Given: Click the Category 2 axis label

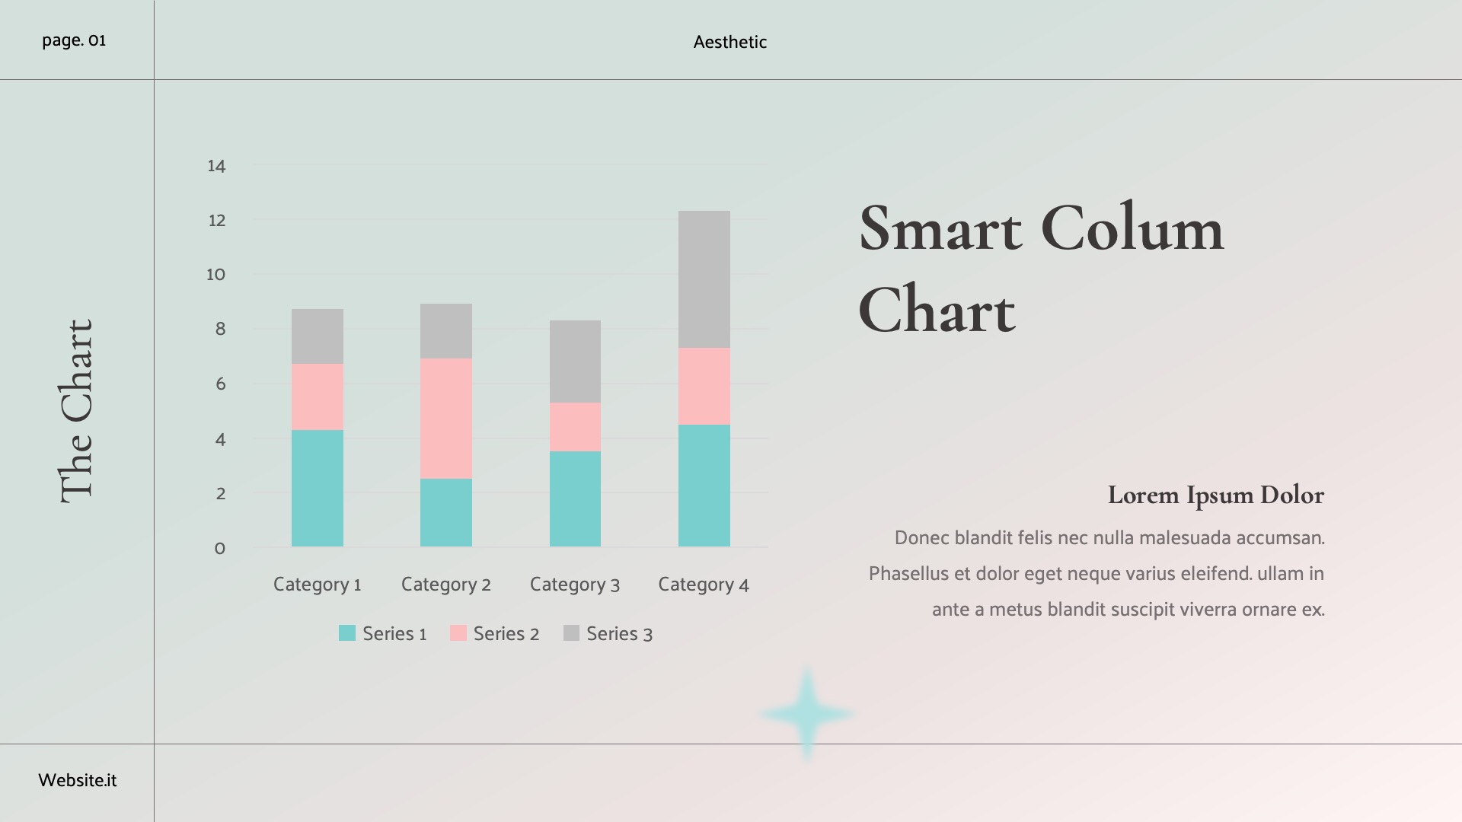Looking at the screenshot, I should point(446,585).
